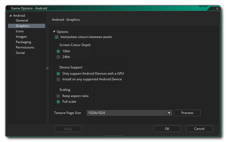The height and width of the screenshot is (142, 226).
Task: Collapse the Options section triangle
Action: pyautogui.click(x=54, y=32)
